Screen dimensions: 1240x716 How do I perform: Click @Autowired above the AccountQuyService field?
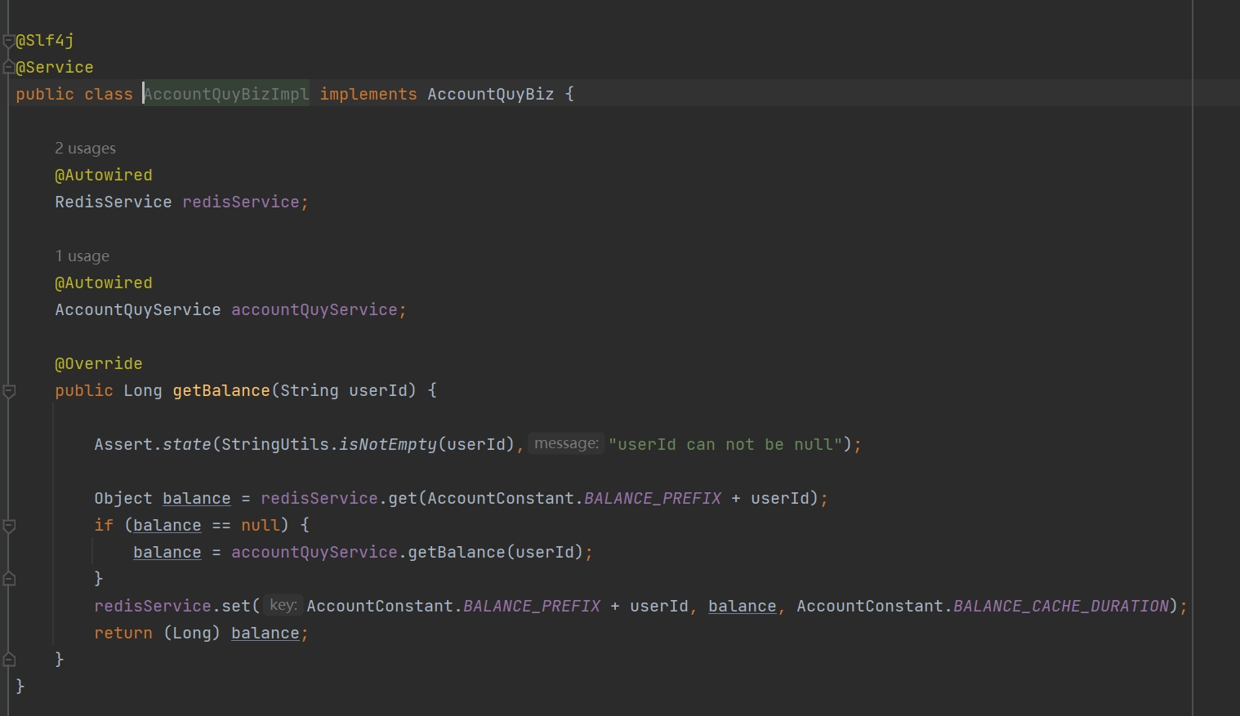pos(104,283)
